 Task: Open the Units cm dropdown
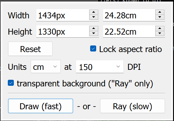pos(46,67)
